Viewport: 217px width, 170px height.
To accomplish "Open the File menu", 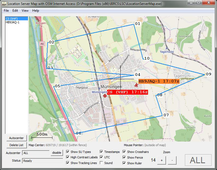I will 6,11.
